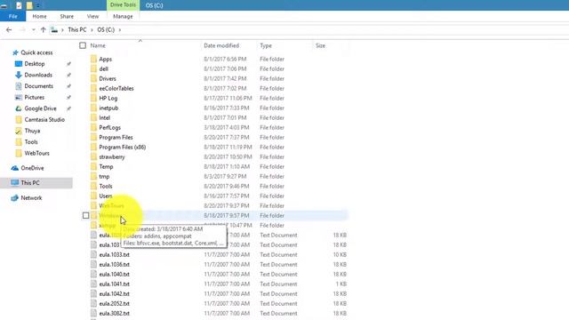Unpin Desktop using its pin icon
The image size is (569, 320).
(x=68, y=64)
